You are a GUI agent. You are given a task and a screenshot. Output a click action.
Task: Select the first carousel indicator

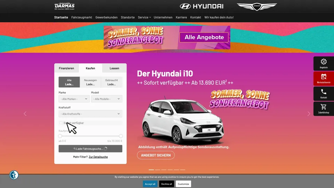pyautogui.click(x=151, y=170)
